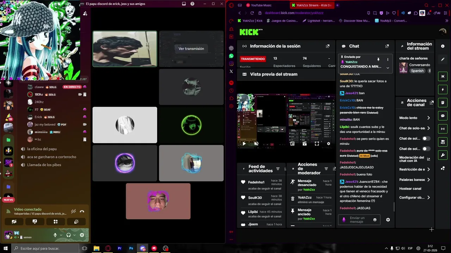Open Discord activities launcher button
The width and height of the screenshot is (451, 253).
(55, 222)
